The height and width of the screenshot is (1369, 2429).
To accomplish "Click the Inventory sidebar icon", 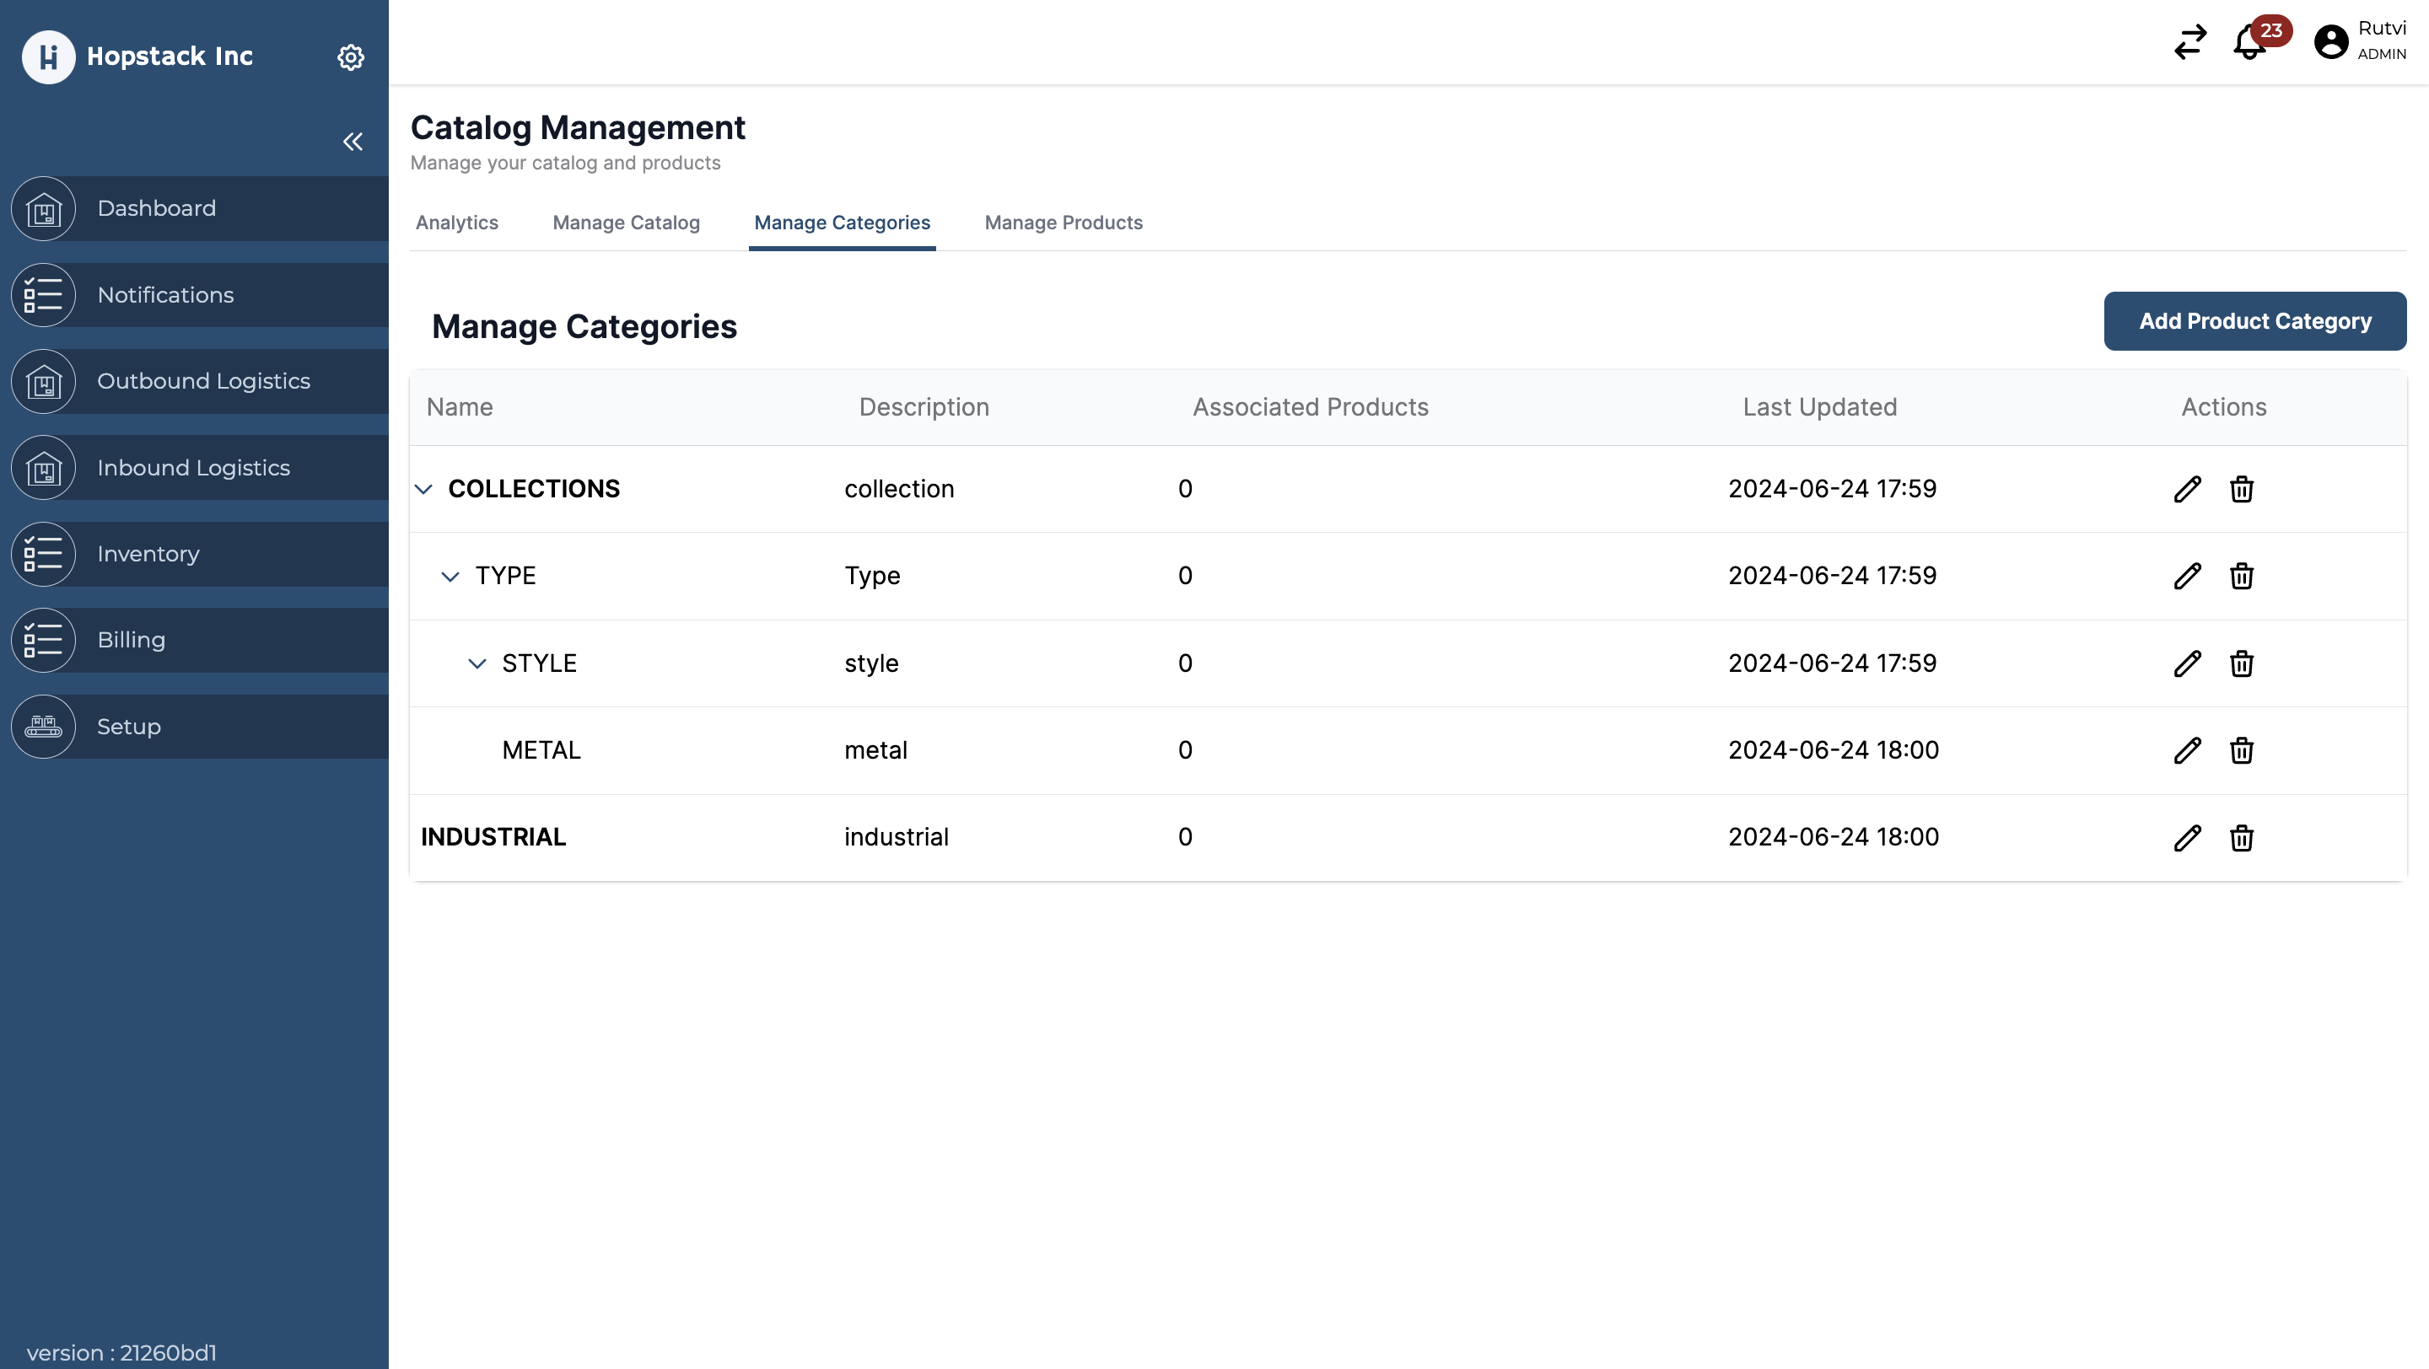I will (x=43, y=554).
